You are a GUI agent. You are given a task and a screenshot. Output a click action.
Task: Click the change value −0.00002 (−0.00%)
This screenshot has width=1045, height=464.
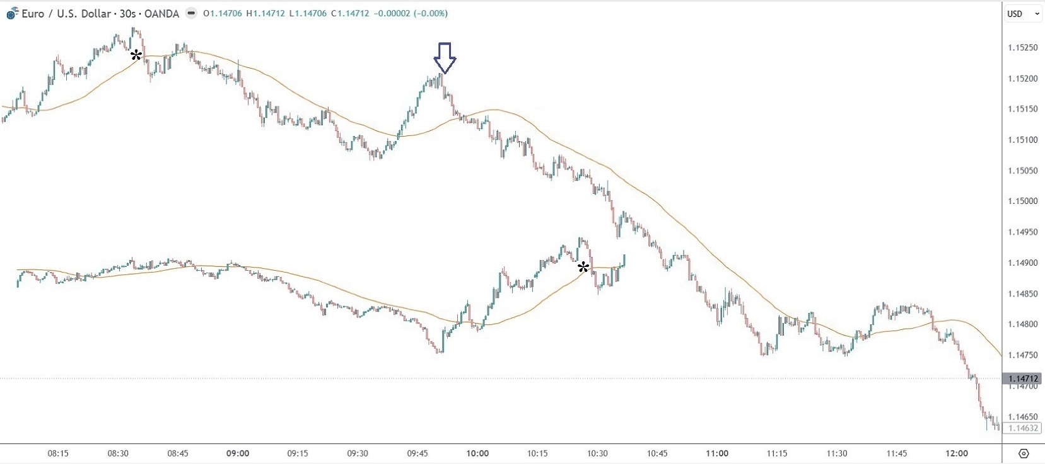tap(411, 13)
